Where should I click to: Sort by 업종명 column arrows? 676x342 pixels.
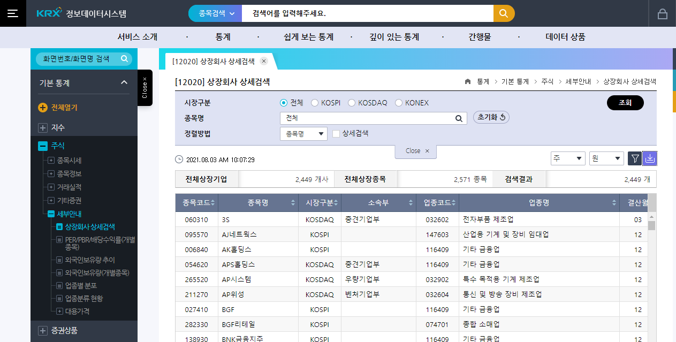[x=614, y=203]
